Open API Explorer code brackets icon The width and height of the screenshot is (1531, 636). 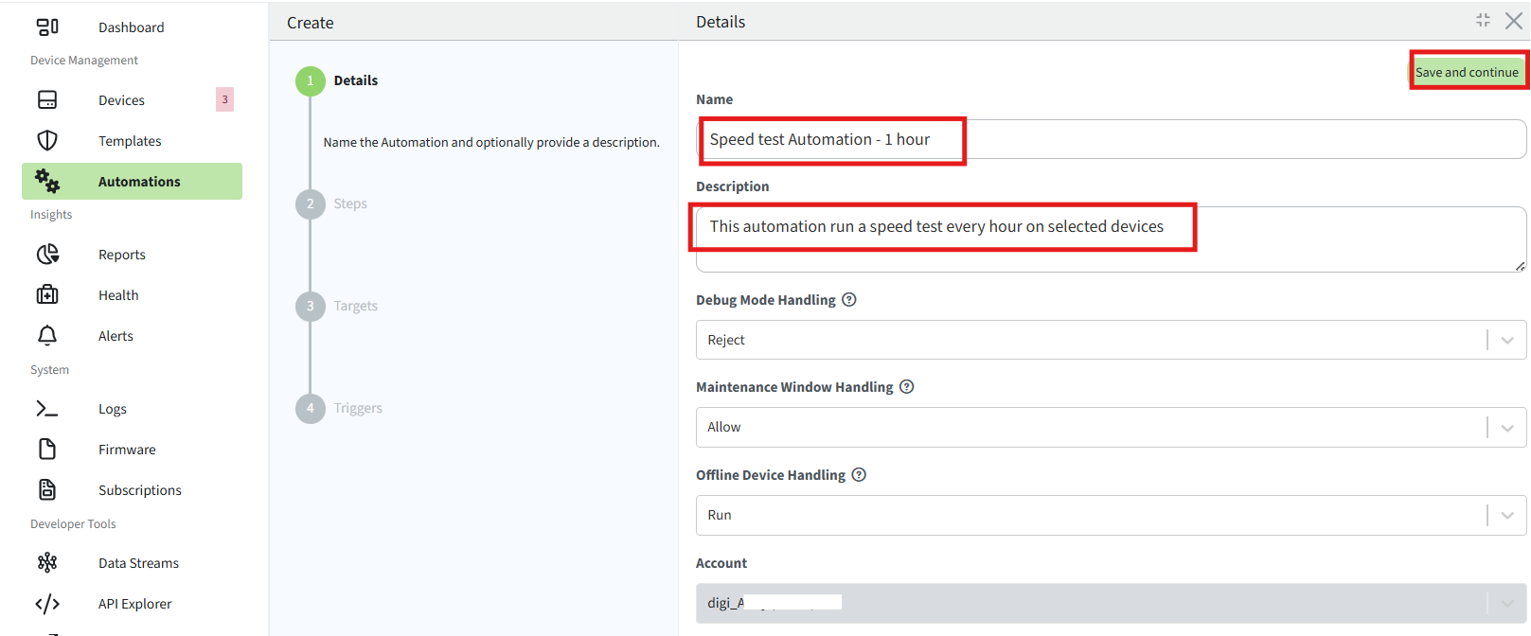click(47, 604)
